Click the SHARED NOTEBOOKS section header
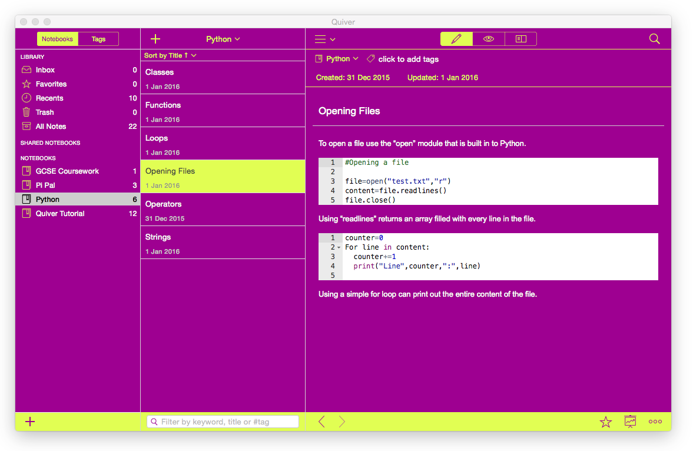The width and height of the screenshot is (693, 451). (x=51, y=143)
